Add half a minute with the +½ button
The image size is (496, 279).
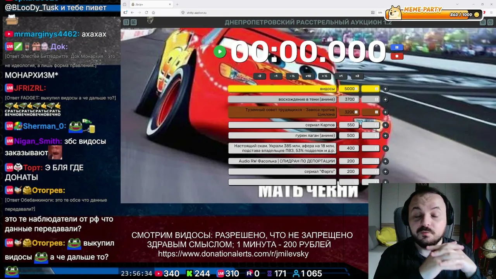point(324,76)
